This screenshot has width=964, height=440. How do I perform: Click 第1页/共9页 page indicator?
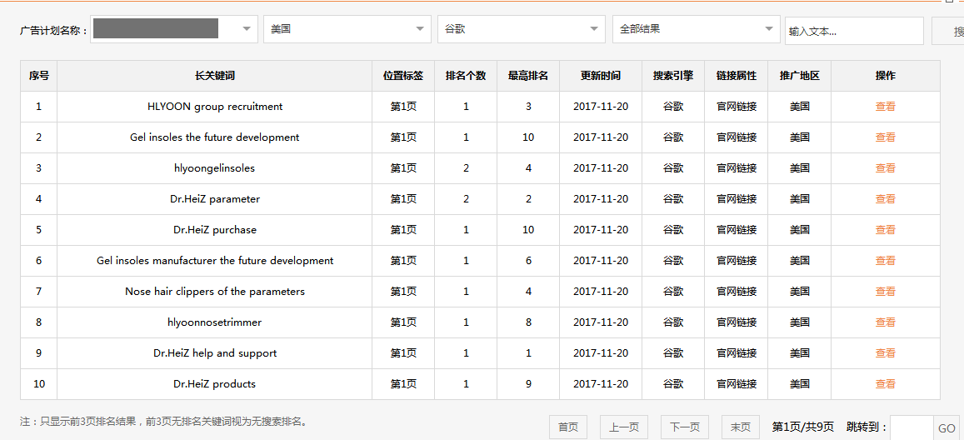point(803,427)
